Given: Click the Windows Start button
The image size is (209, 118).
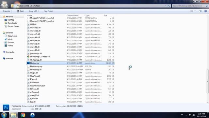Looking at the screenshot, I should [4, 115].
